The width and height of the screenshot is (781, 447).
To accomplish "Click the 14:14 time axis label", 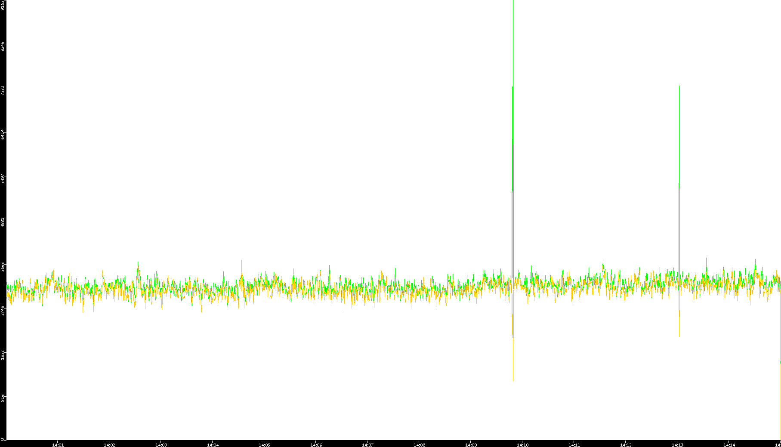I will click(x=729, y=445).
